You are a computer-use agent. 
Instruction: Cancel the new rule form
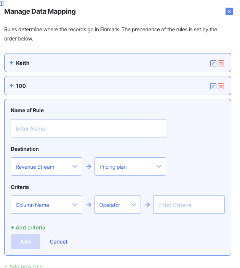tap(58, 242)
